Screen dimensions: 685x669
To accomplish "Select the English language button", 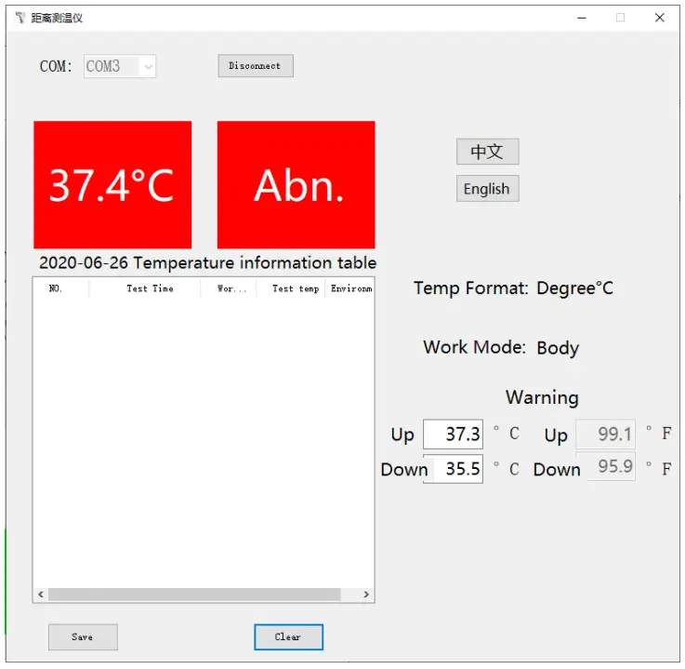I will (x=487, y=189).
